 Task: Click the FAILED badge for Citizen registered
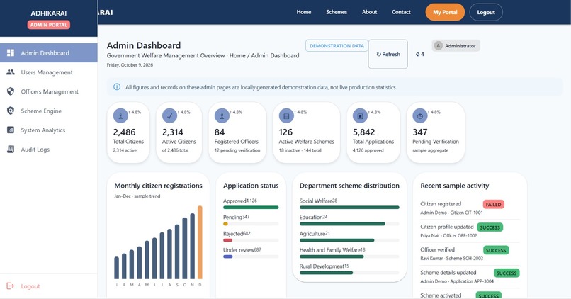[494, 204]
